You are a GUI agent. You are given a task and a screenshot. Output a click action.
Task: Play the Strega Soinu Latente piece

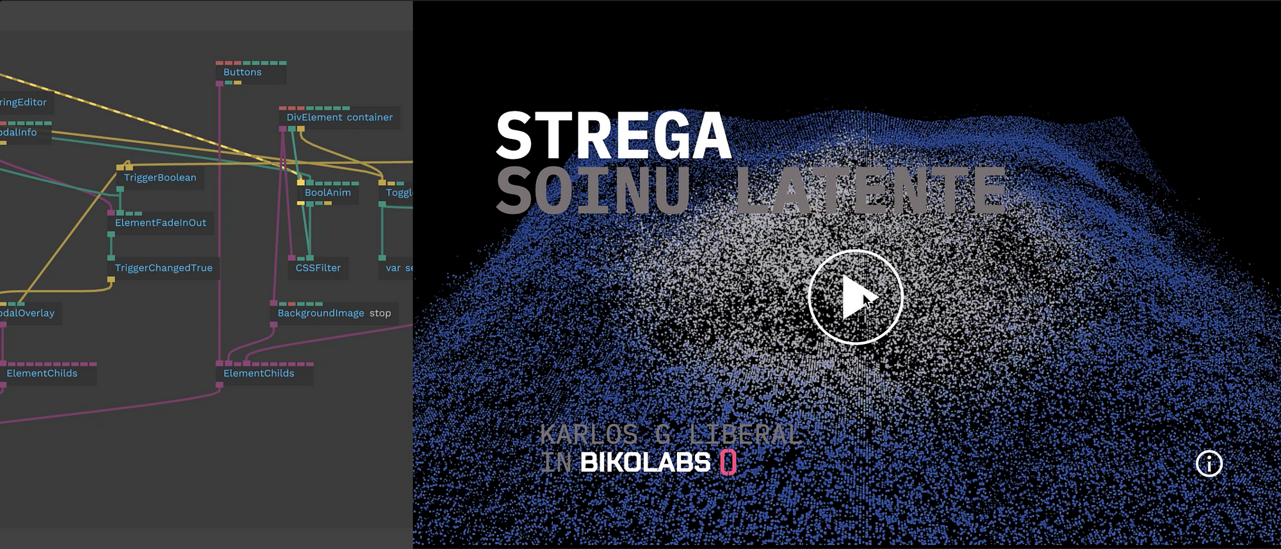tap(856, 297)
